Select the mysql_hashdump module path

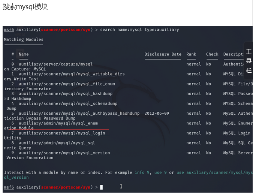click(66, 94)
